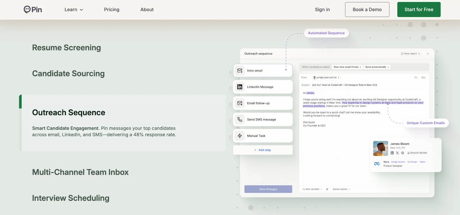Open James Bloom's X profile icon

pos(397,153)
